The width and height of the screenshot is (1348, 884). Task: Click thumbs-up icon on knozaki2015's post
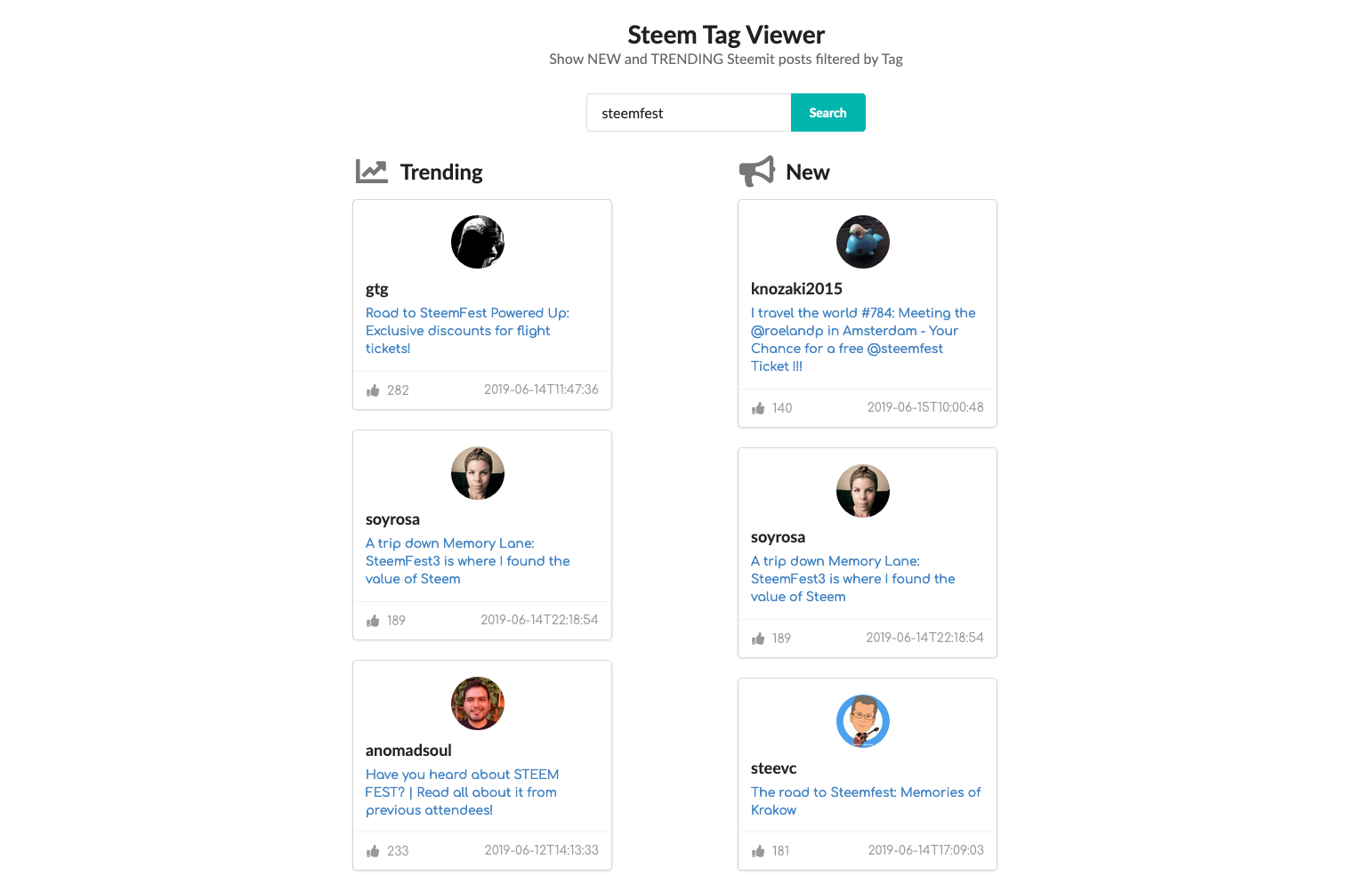click(x=758, y=408)
